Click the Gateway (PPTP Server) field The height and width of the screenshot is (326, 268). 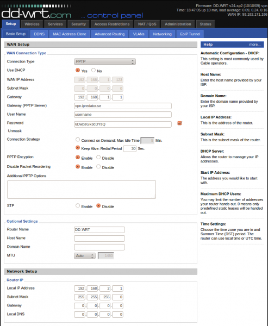tap(123, 106)
